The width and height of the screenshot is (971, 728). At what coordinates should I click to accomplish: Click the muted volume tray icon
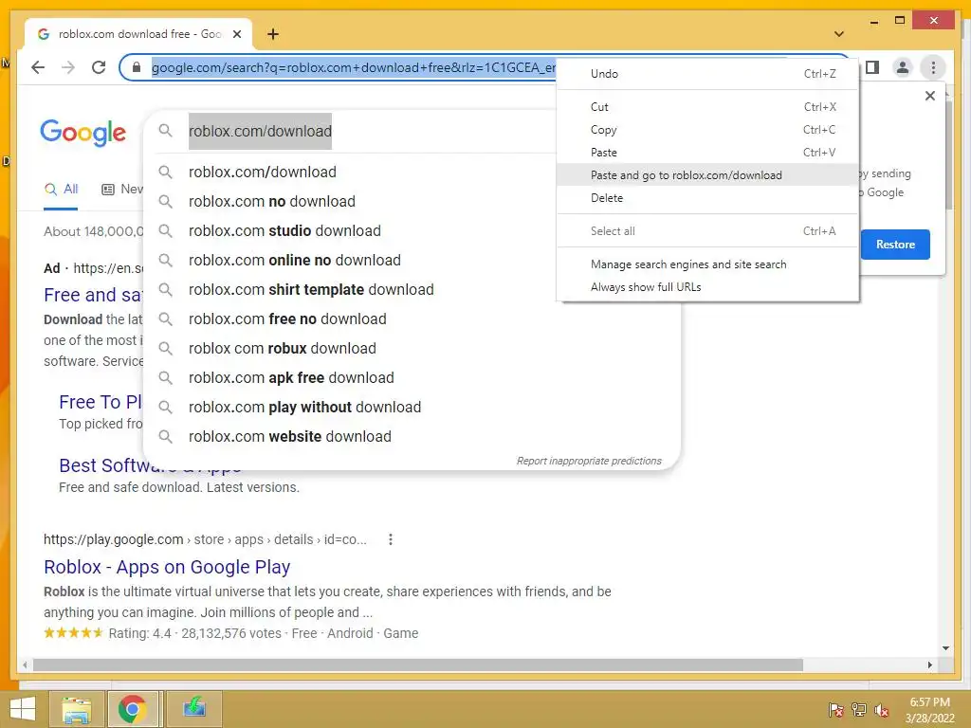[881, 709]
